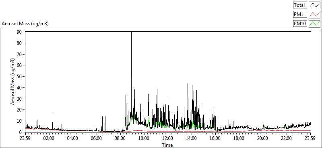Image resolution: width=322 pixels, height=148 pixels.
Task: Click the tallest 90 ug/m3 spike peak
Action: (132, 32)
